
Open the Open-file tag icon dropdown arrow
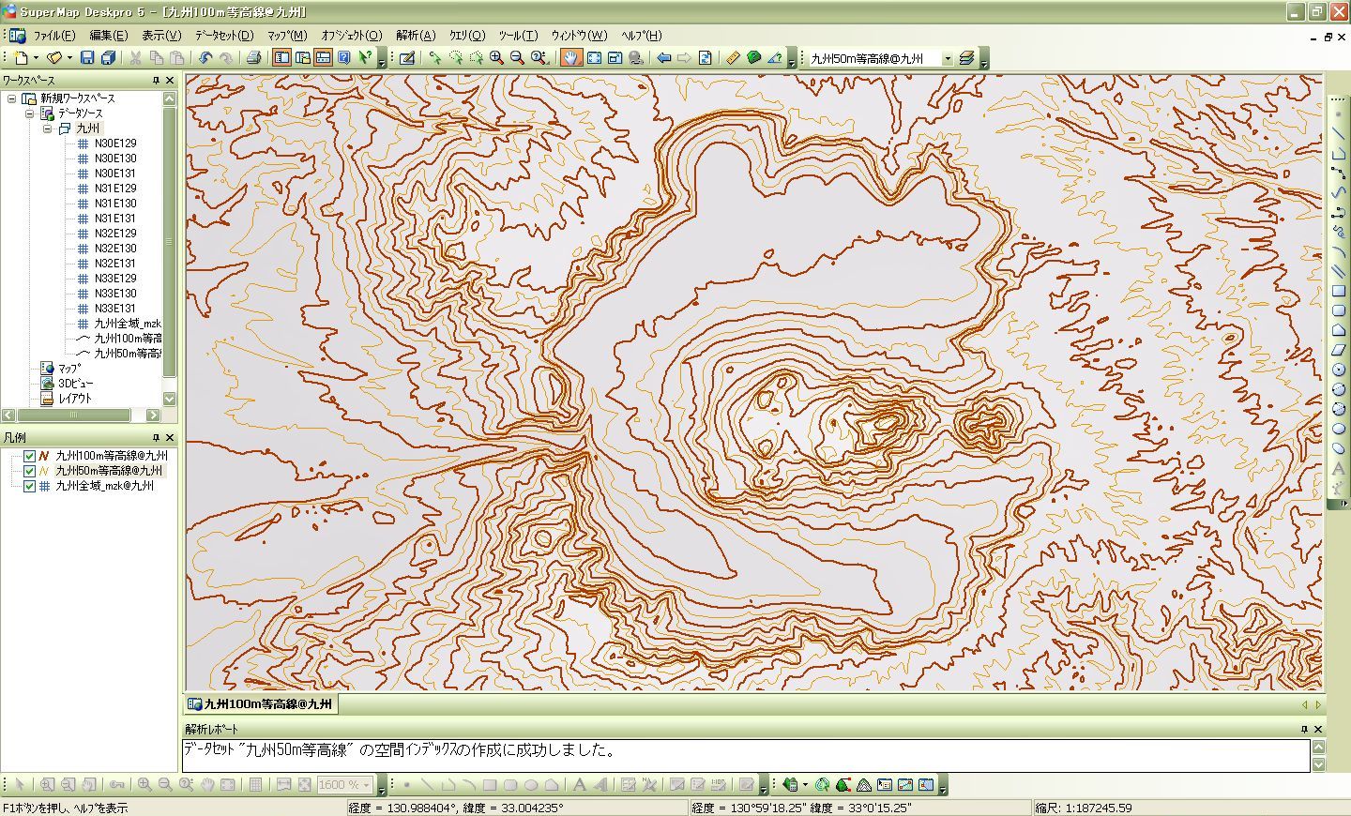69,58
